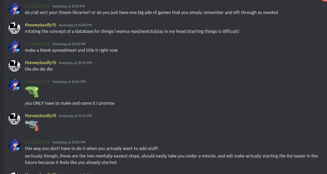
Task: Open the CalliopeVale username at 10:51 PM
Action: coord(37,6)
